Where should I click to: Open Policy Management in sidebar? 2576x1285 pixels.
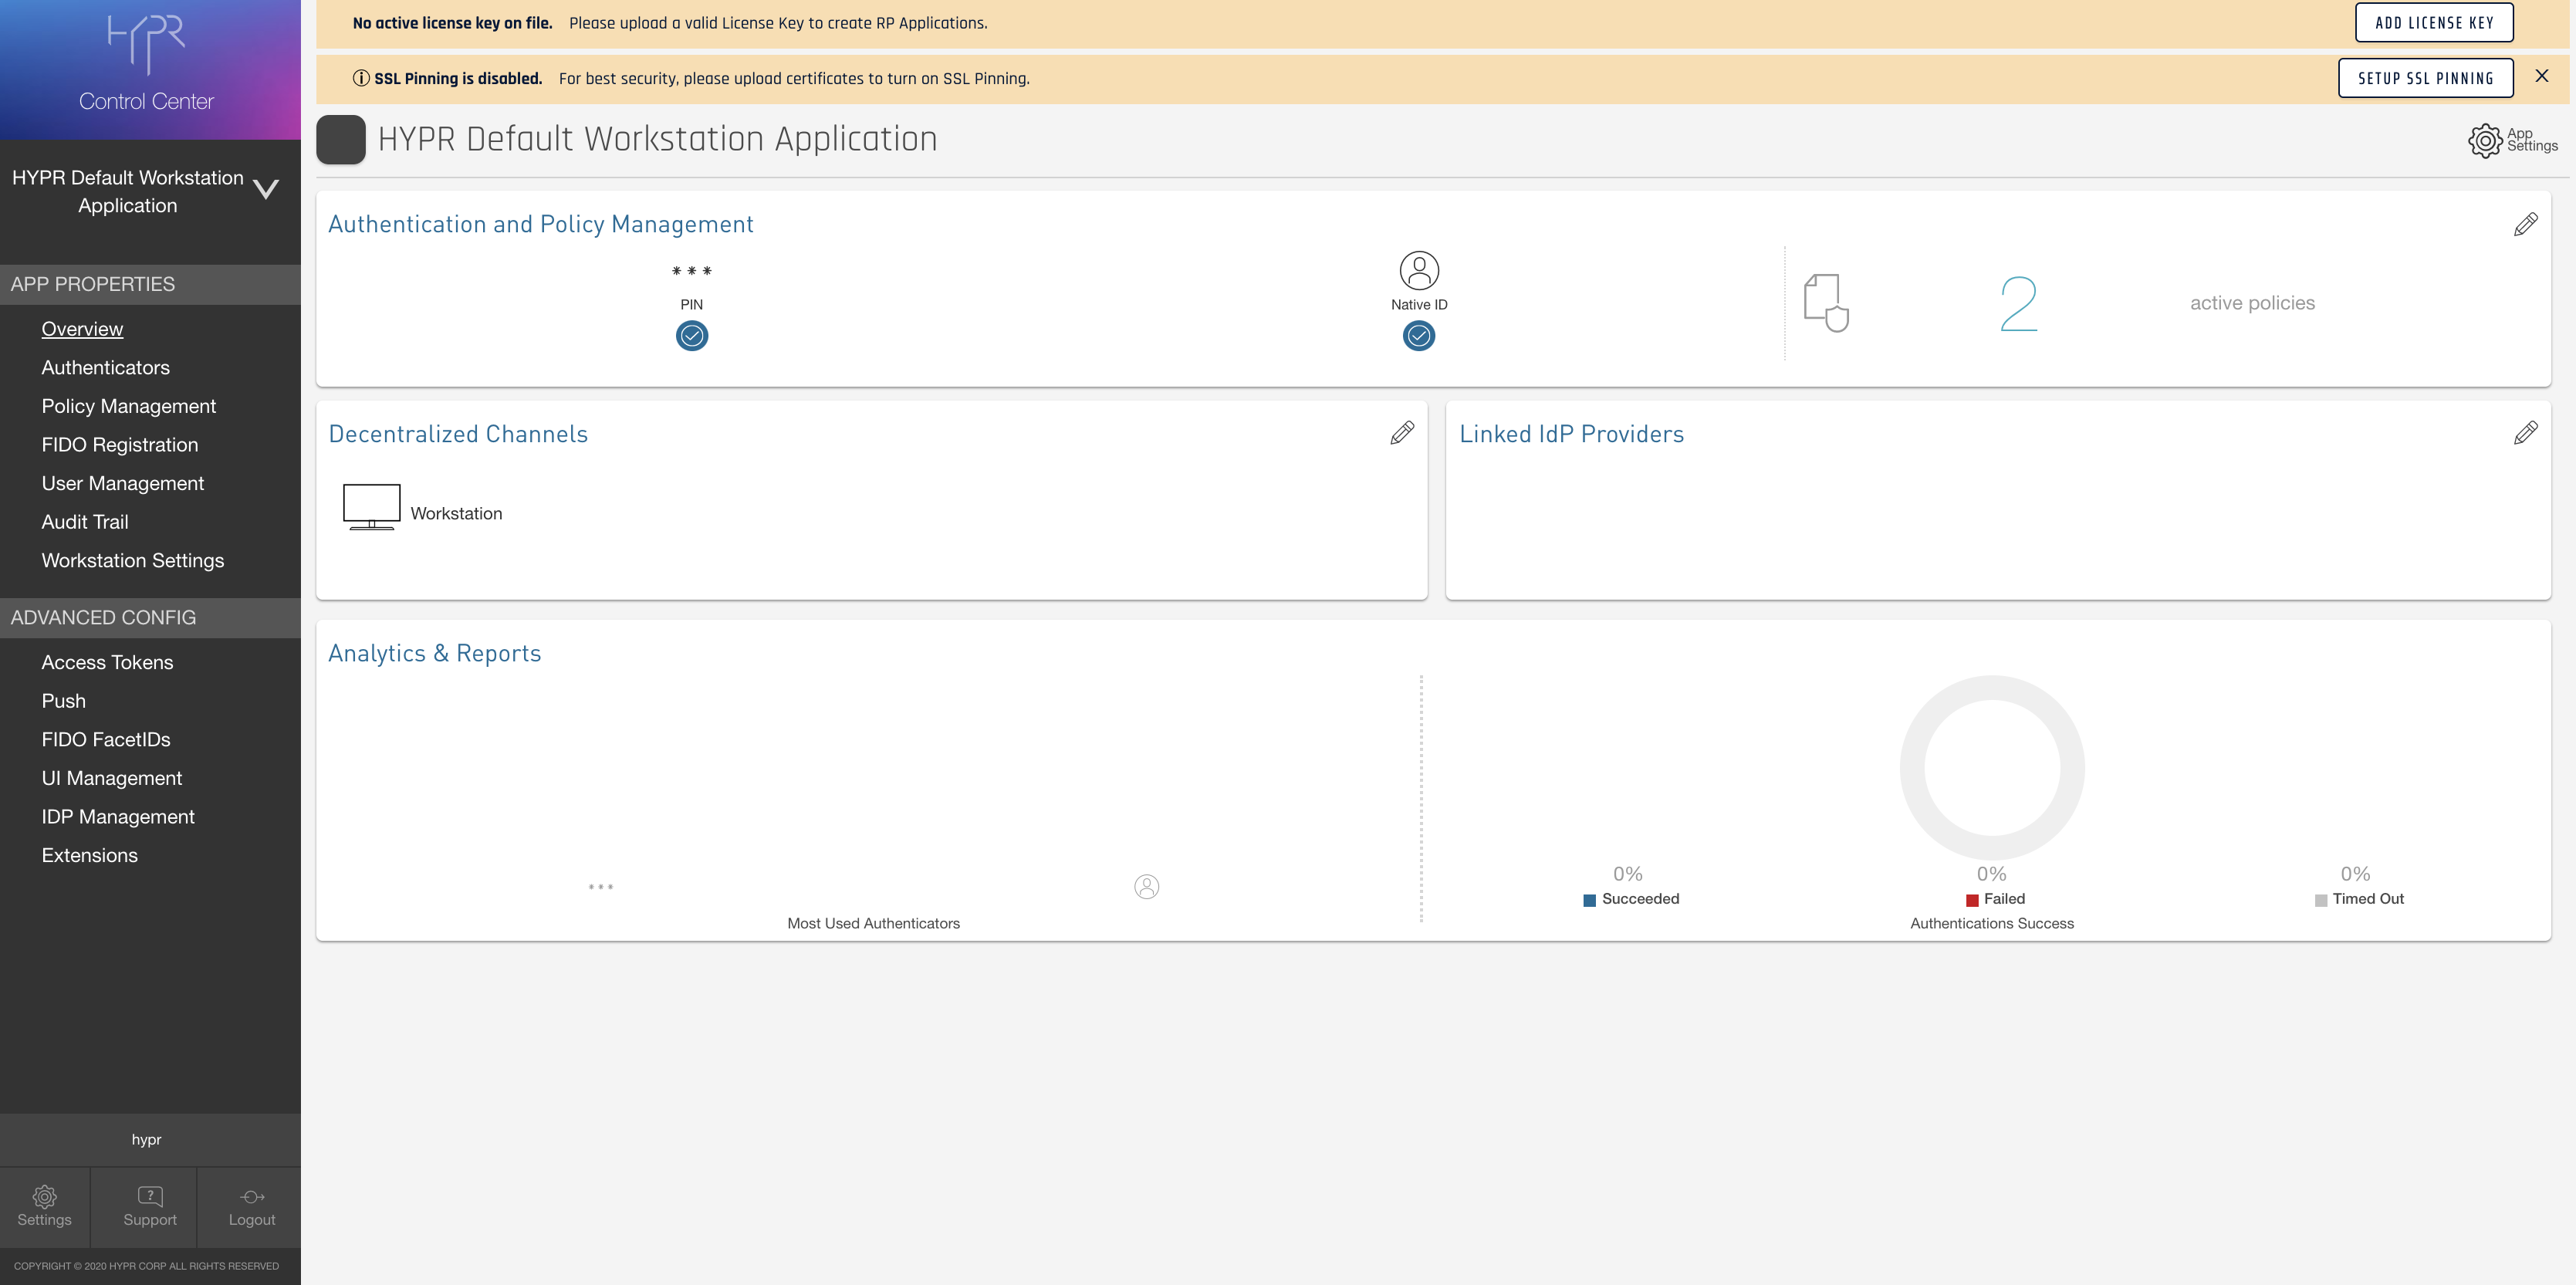coord(128,406)
